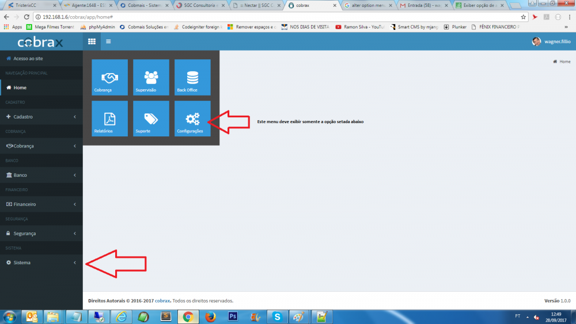Open the Configurações gear tile
This screenshot has width=576, height=324.
point(192,119)
